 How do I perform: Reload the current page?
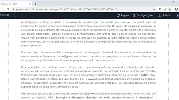(8, 9)
